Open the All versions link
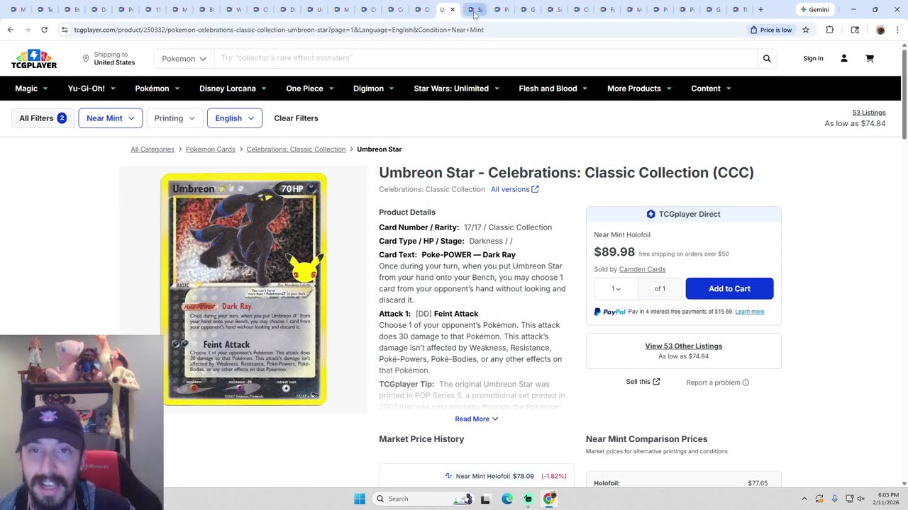The width and height of the screenshot is (908, 510). [515, 189]
